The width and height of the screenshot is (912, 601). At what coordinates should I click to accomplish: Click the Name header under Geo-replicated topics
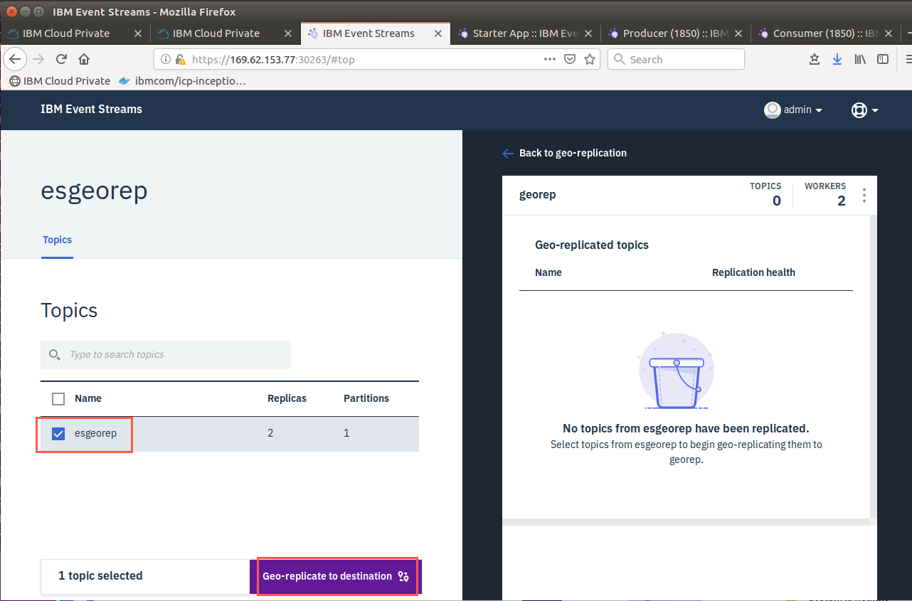point(548,272)
